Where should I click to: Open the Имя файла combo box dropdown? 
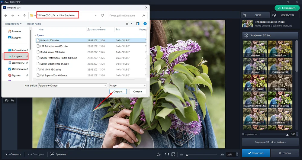click(x=105, y=85)
